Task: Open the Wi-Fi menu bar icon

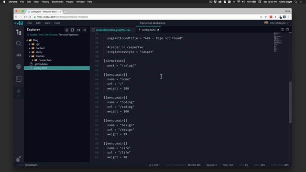Action: pyautogui.click(x=239, y=2)
